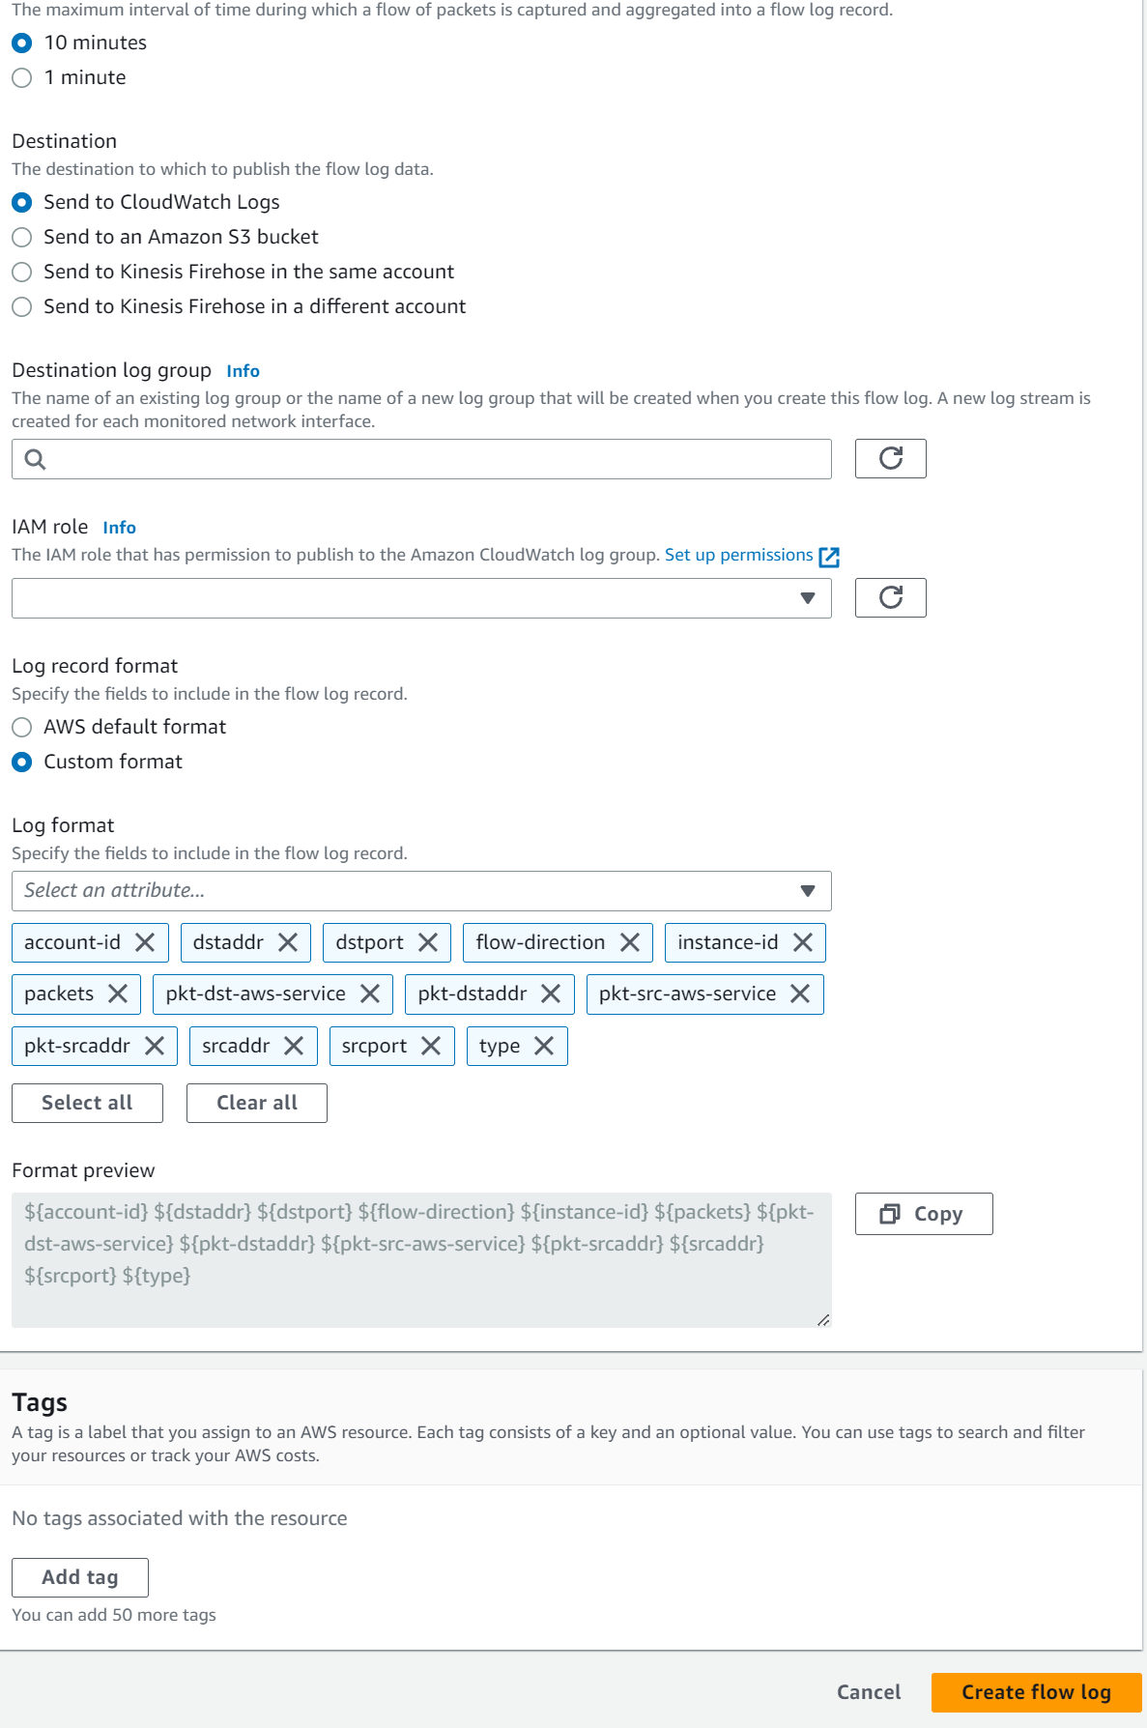The width and height of the screenshot is (1147, 1728).
Task: Remove the packets attribute
Action: [119, 994]
